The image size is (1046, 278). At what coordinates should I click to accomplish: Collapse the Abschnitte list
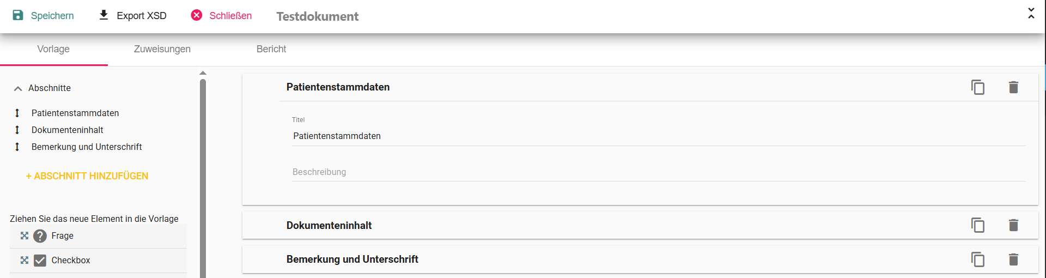[18, 88]
